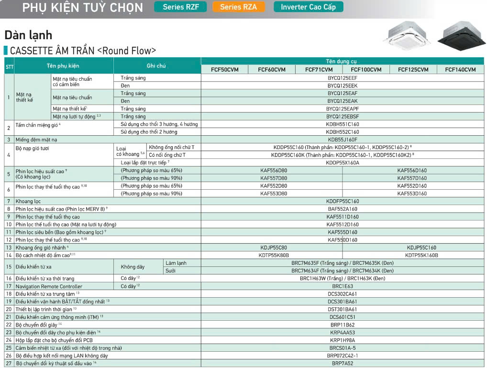This screenshot has height=368, width=487.
Task: Click the BYCQ125EEK model code
Action: click(343, 86)
